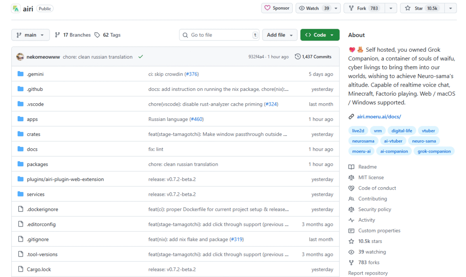This screenshot has width=466, height=277.
Task: Open Security policy link
Action: (x=375, y=209)
